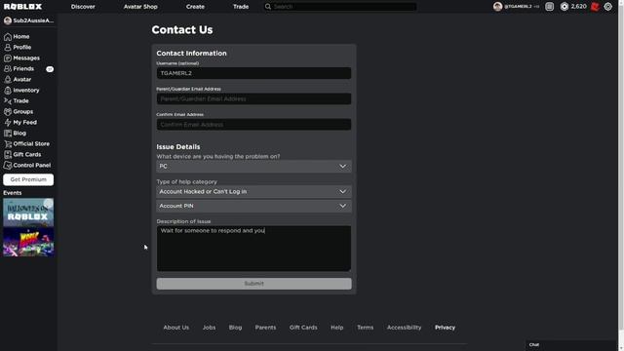This screenshot has width=624, height=351.
Task: Open the colorful second event thumbnail
Action: (28, 243)
